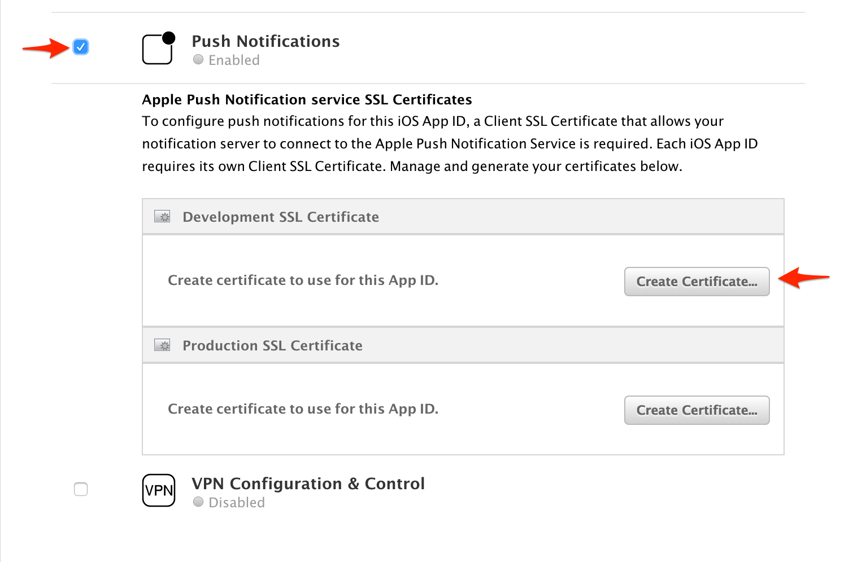Select the Push Notifications heading

(x=266, y=41)
